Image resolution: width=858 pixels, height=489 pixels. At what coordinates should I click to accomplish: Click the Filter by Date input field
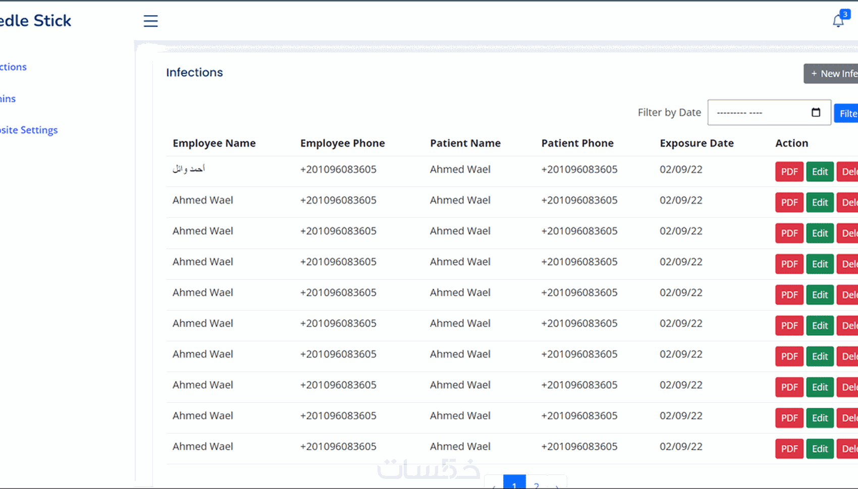click(x=769, y=112)
